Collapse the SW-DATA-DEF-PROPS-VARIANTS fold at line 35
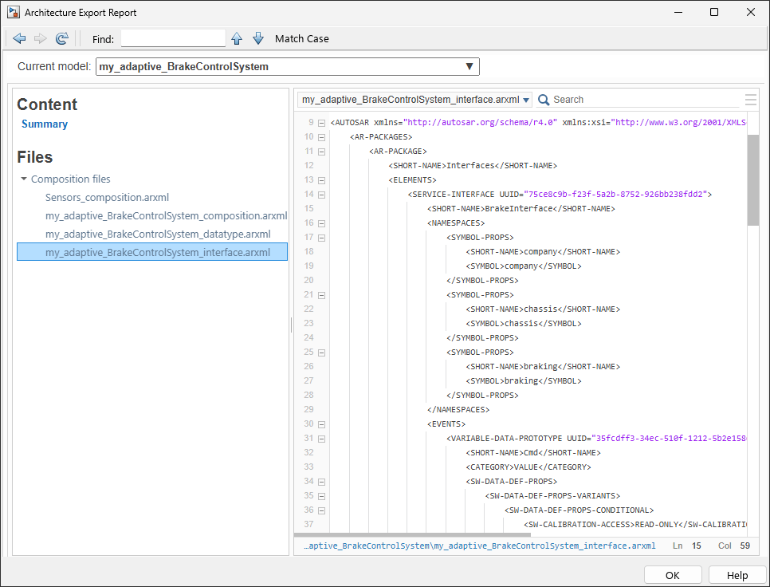This screenshot has height=587, width=770. point(322,496)
